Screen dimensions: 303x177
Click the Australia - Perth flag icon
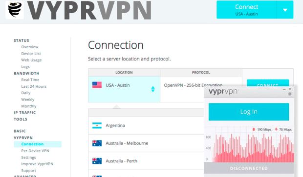point(97,161)
